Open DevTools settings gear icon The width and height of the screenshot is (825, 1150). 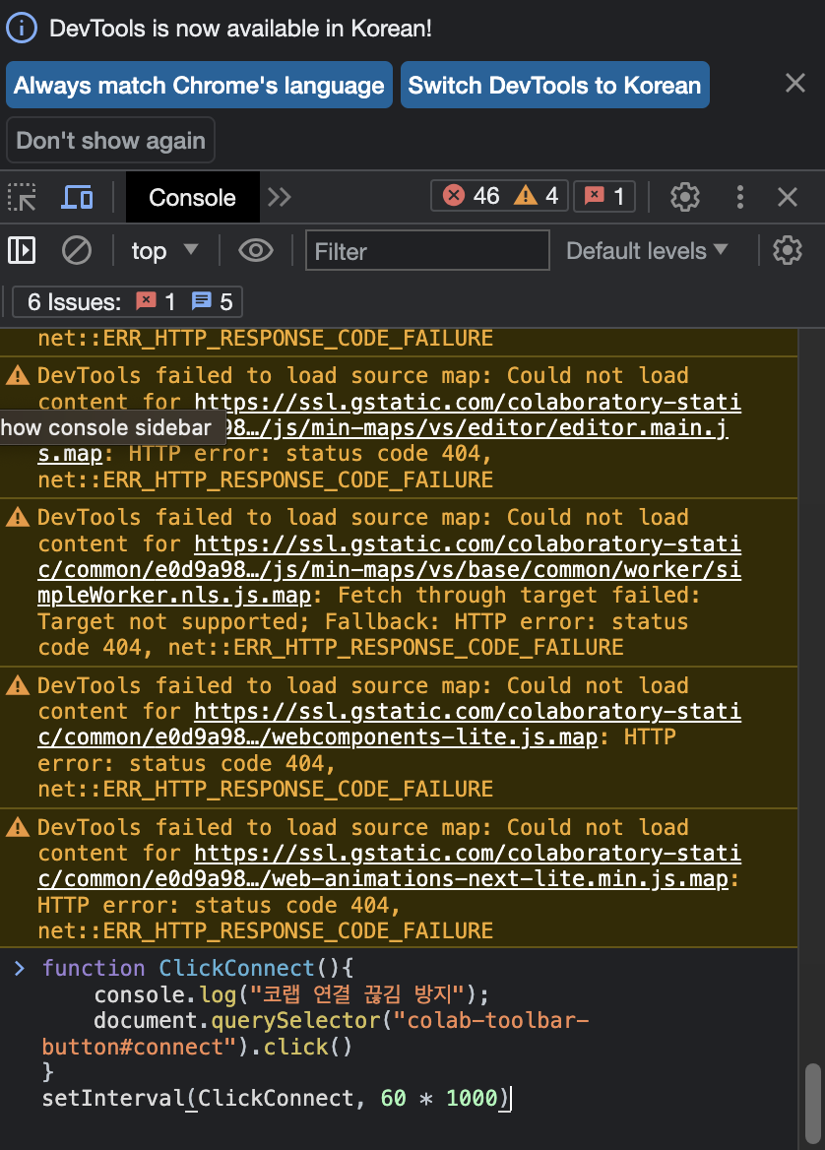pos(685,197)
